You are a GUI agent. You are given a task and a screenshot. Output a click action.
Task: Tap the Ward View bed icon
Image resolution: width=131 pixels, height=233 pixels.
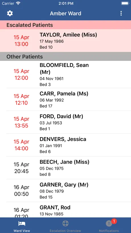coord(22,223)
